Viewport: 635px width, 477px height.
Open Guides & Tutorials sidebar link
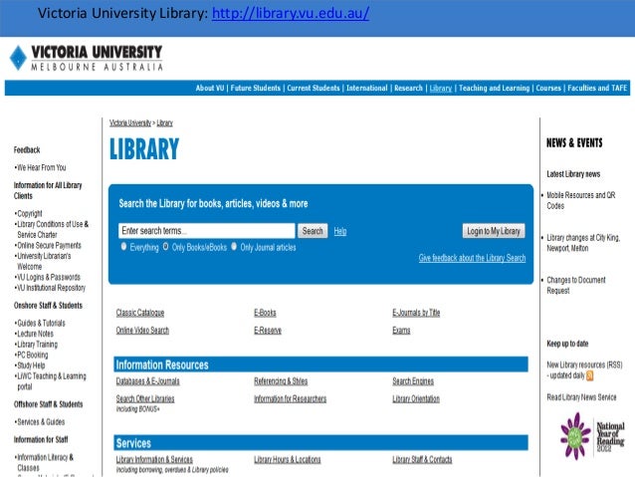pos(42,323)
